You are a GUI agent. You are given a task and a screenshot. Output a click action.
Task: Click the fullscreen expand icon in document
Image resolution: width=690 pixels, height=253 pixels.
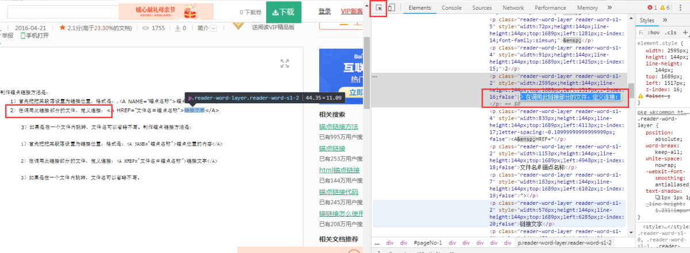(x=284, y=63)
